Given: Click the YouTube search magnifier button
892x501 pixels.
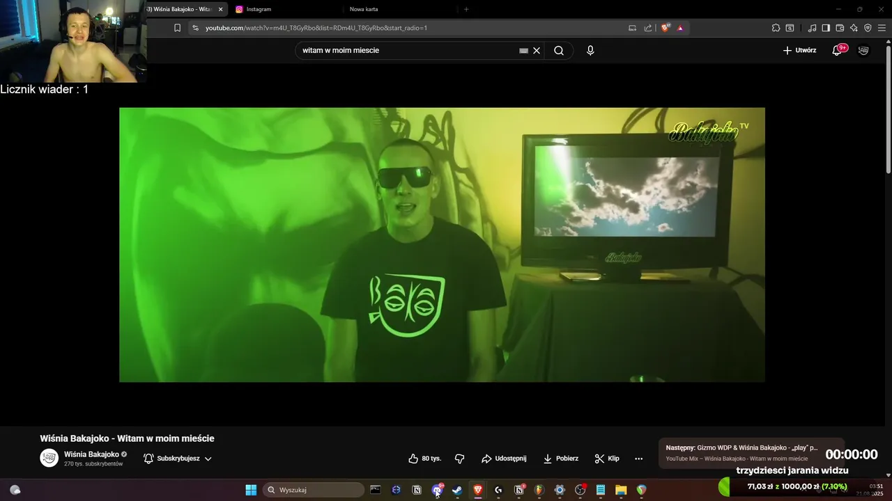Looking at the screenshot, I should point(559,50).
